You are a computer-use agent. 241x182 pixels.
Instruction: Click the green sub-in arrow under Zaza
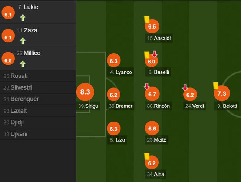pos(23,40)
